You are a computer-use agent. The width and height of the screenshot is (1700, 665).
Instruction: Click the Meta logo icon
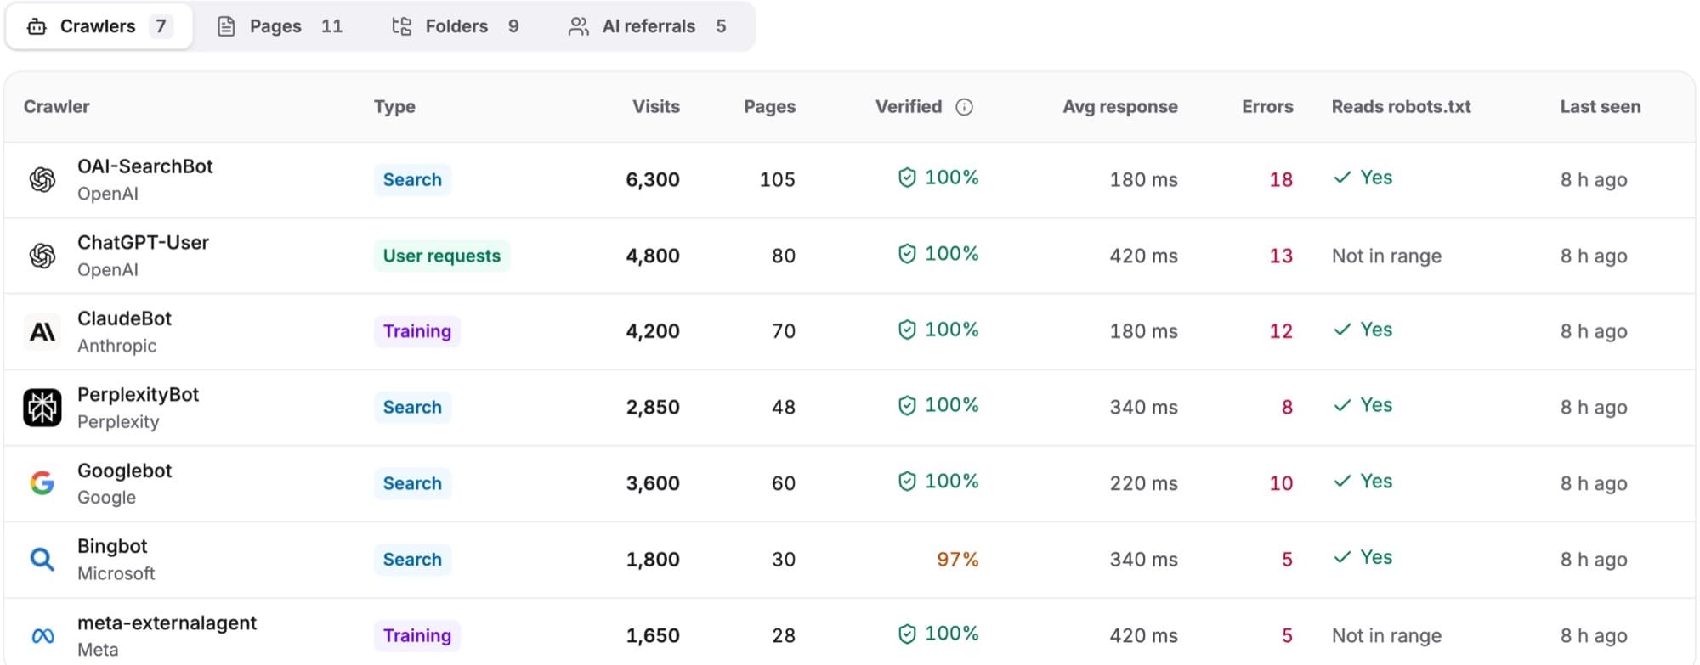point(42,635)
